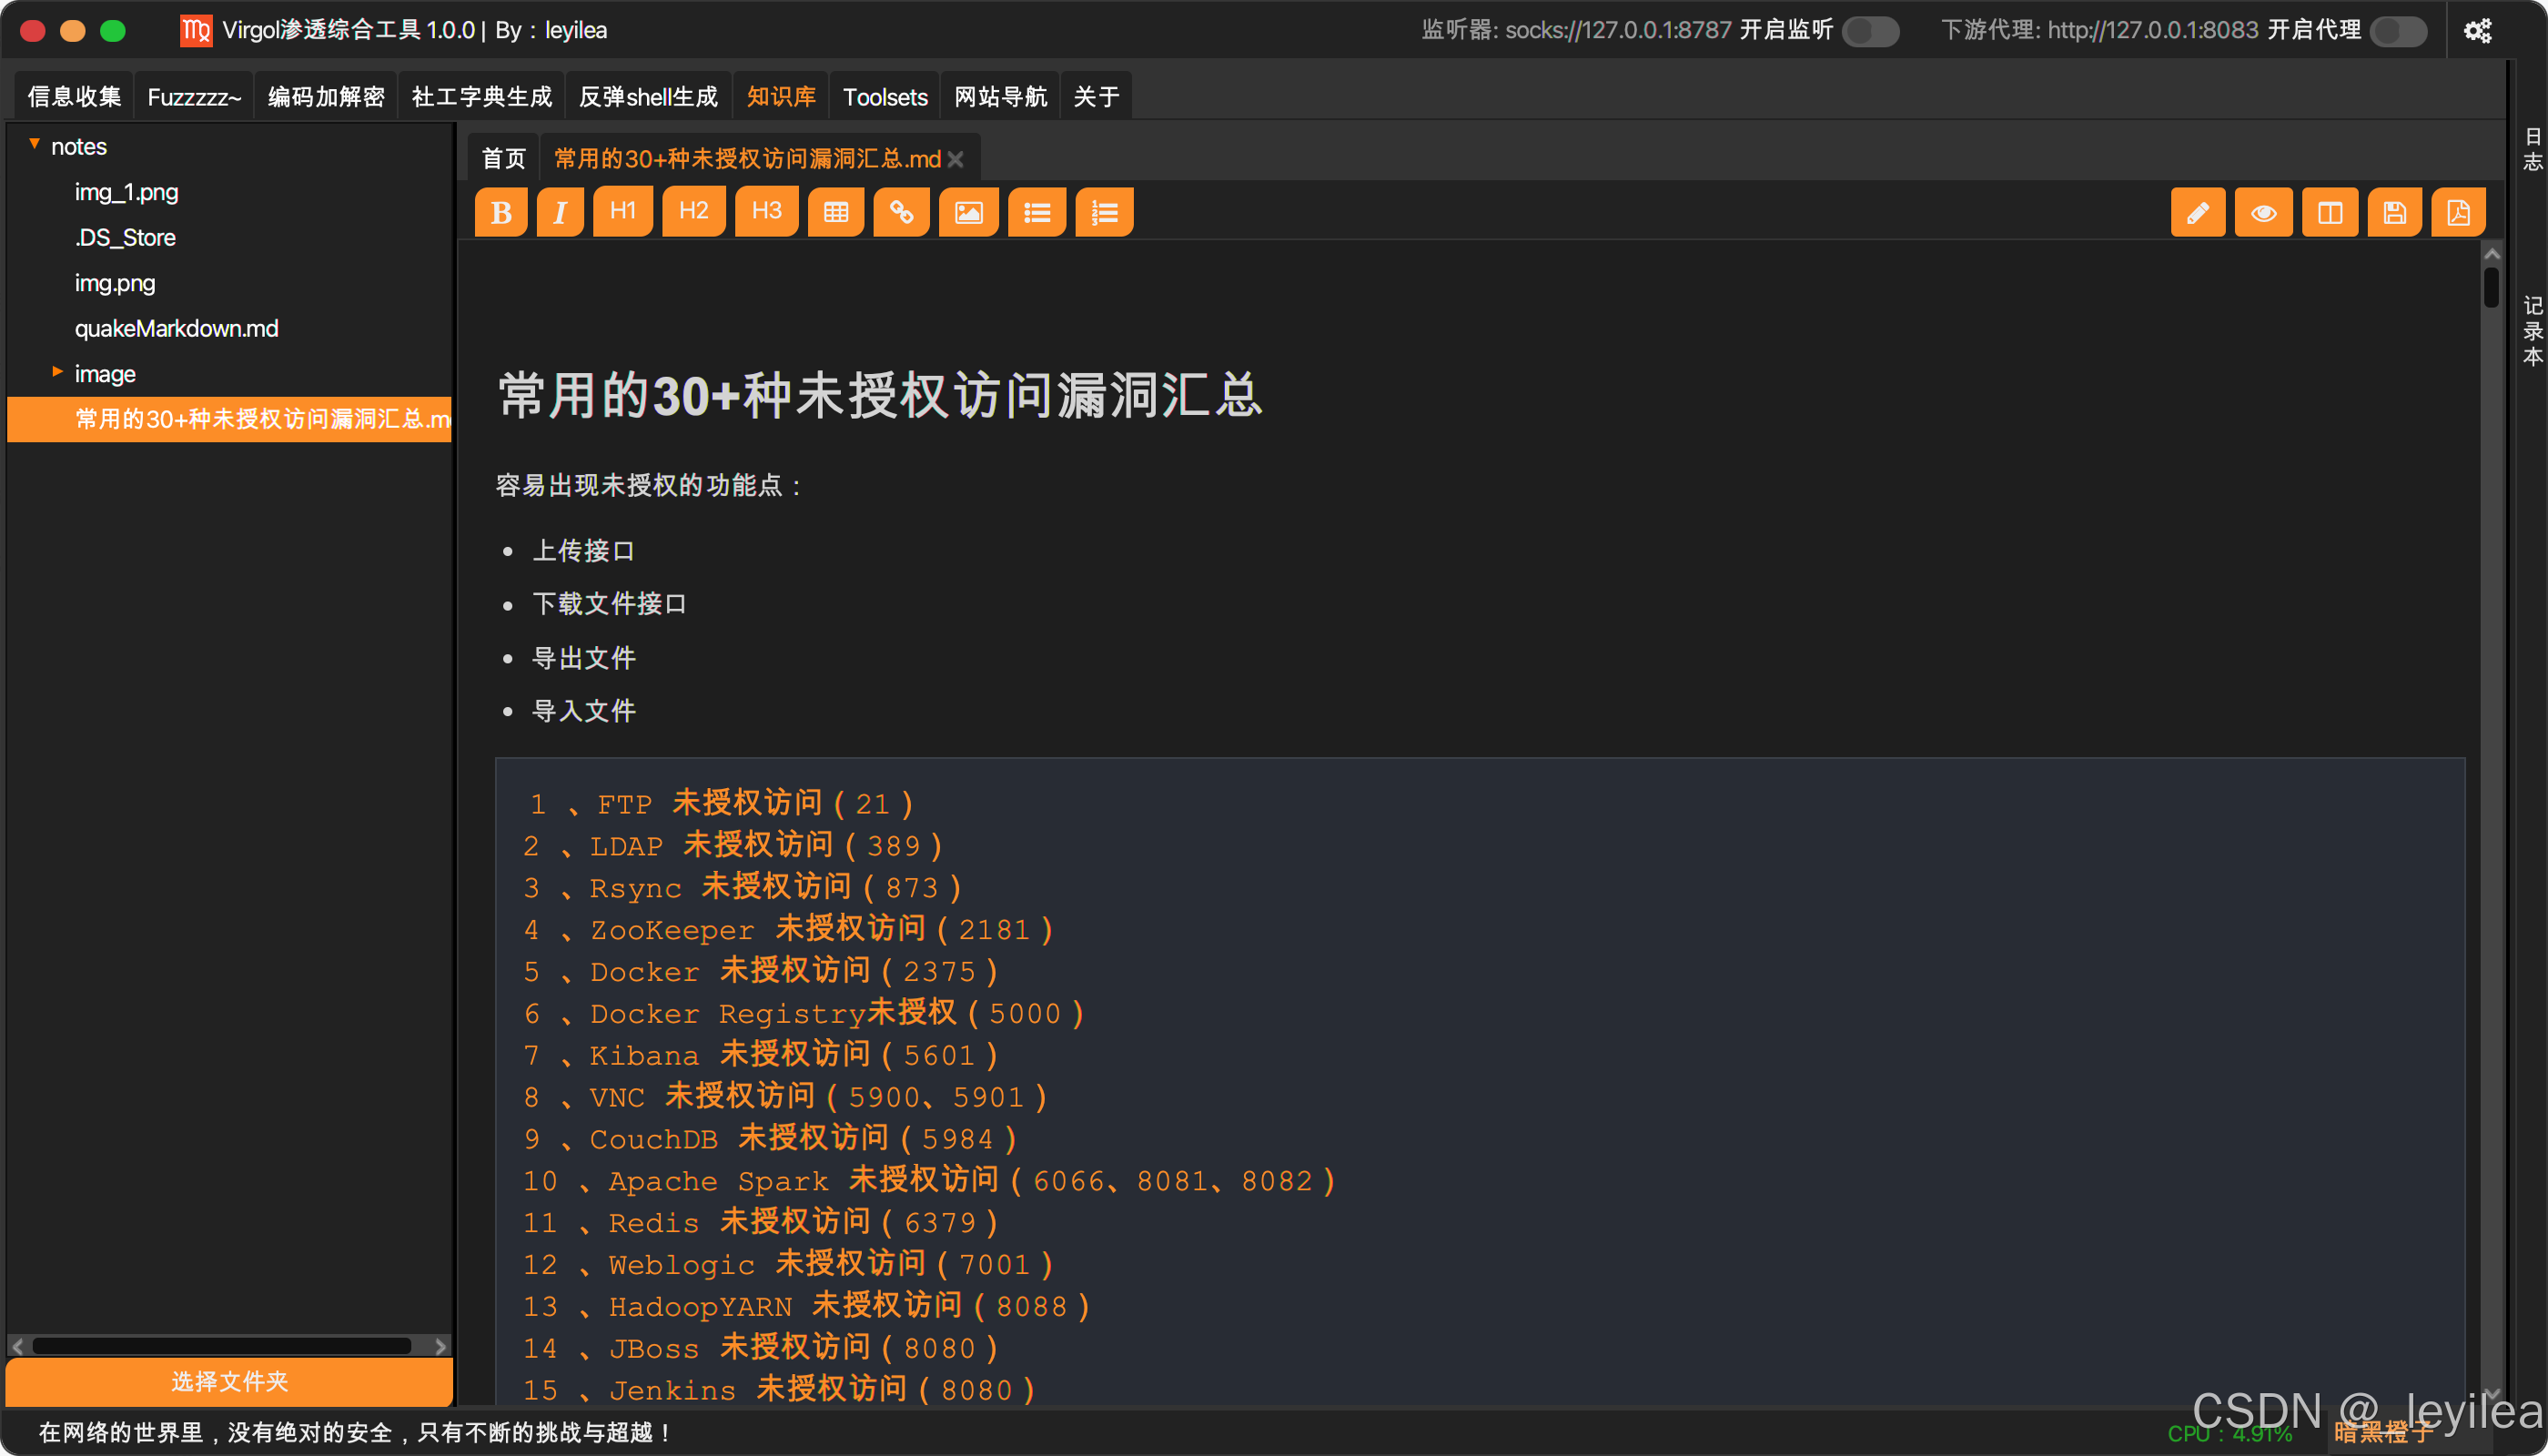This screenshot has height=1456, width=2548.
Task: Expand the image folder
Action: pos(57,372)
